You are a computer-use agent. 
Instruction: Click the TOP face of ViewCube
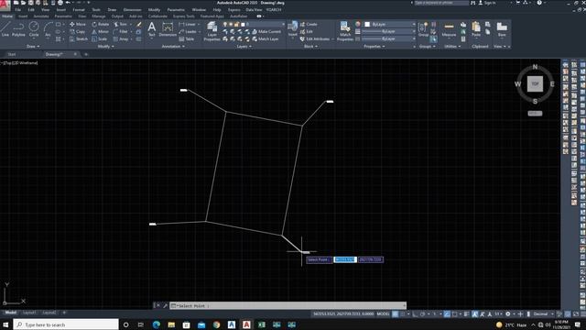pyautogui.click(x=535, y=83)
